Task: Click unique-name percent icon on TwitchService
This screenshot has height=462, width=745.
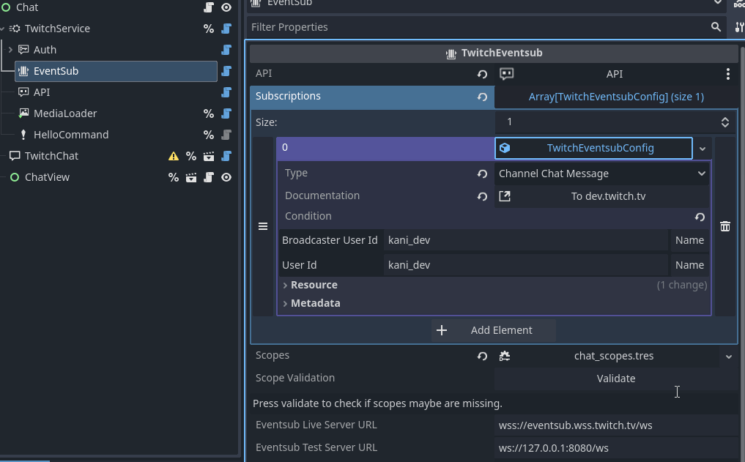Action: tap(209, 29)
